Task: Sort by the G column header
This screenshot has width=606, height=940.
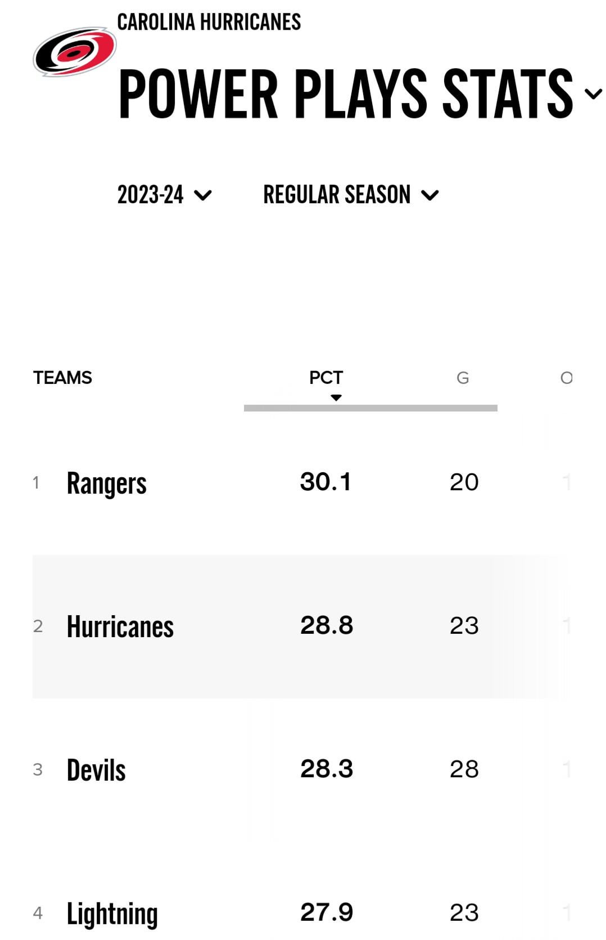Action: click(463, 378)
